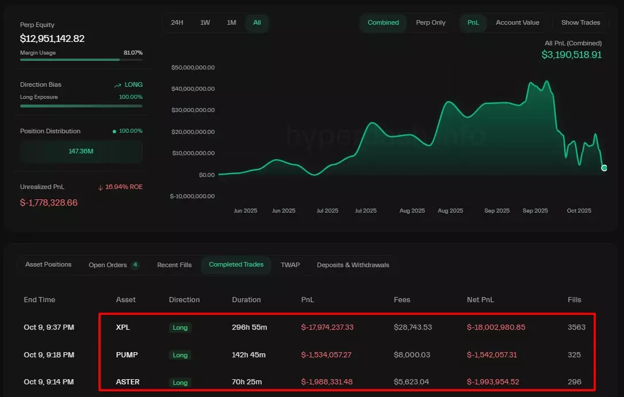
Task: Switch chart range to 1M
Action: click(x=231, y=22)
